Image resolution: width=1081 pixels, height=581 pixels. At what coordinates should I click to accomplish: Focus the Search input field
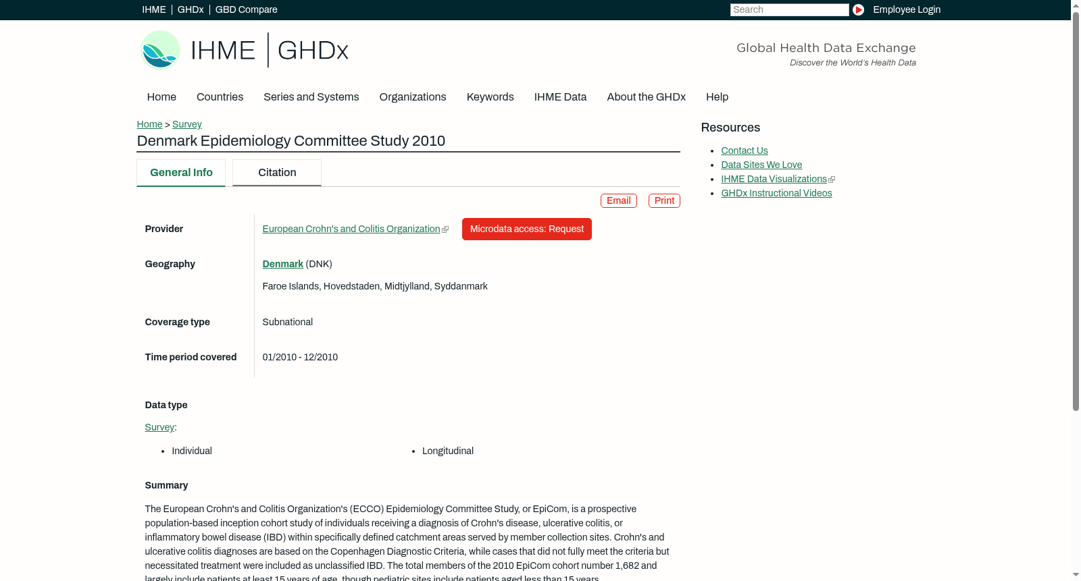[789, 9]
